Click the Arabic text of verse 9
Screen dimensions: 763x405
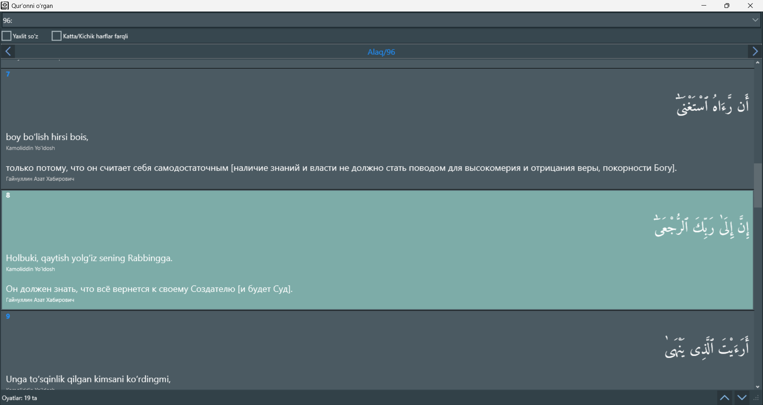point(707,347)
